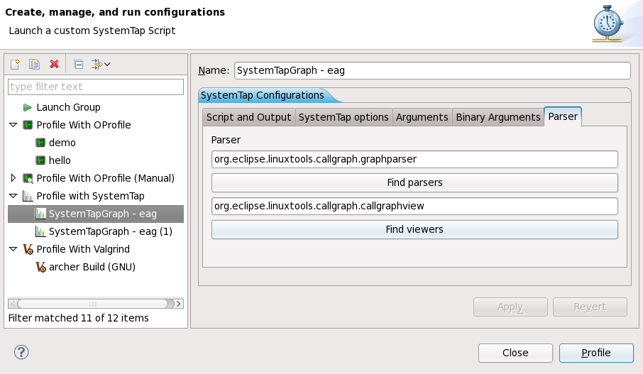Select the demo OProfile configuration
Screen dimensions: 643x374
(62, 143)
